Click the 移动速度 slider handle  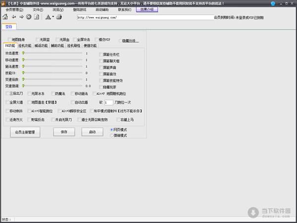click(x=23, y=60)
